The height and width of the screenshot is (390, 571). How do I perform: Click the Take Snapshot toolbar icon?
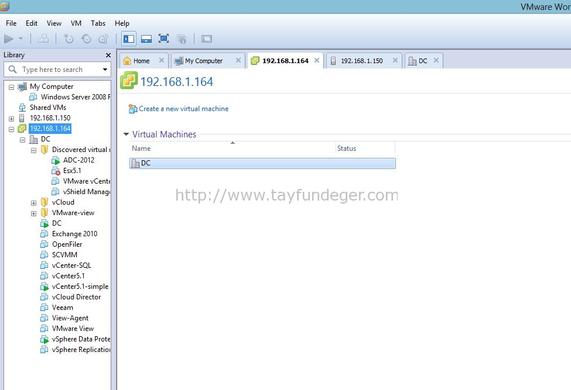[68, 39]
